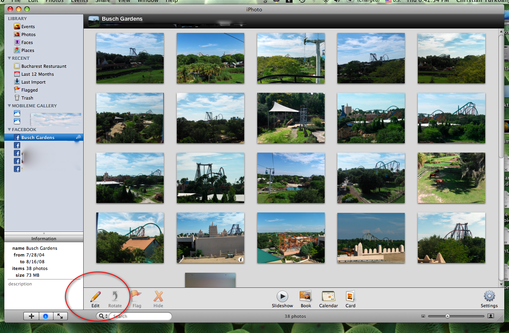Viewport: 509px width, 333px height.
Task: Select the gondola over the pond photo
Action: 291,178
